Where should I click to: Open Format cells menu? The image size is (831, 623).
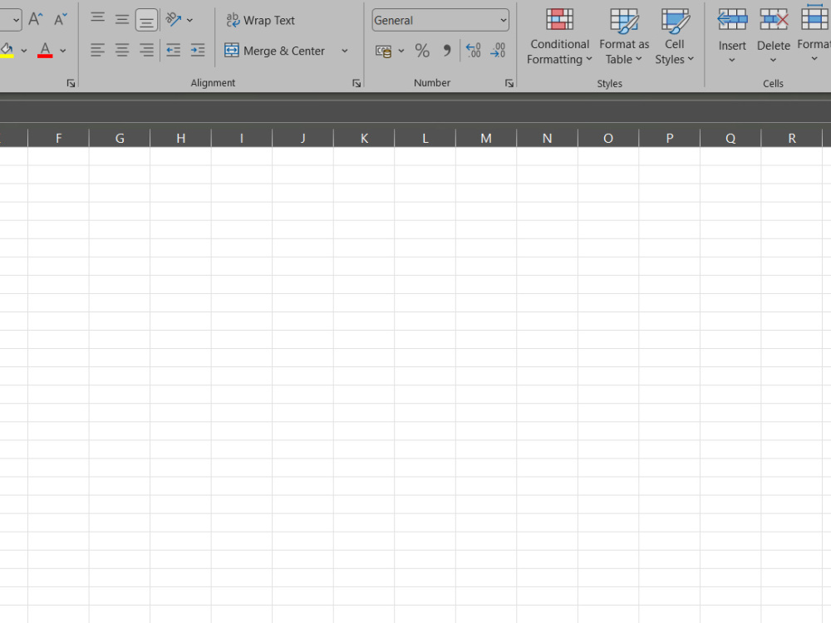(814, 34)
